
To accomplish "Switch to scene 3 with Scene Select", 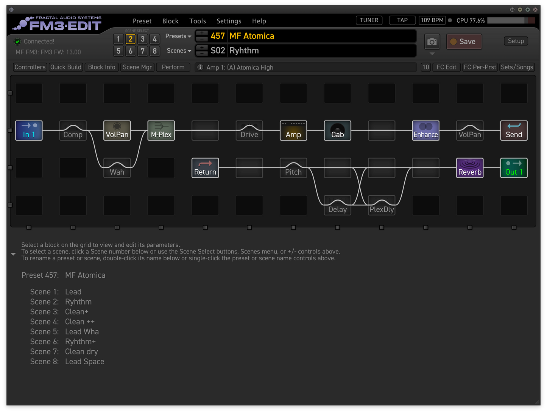I will [143, 39].
